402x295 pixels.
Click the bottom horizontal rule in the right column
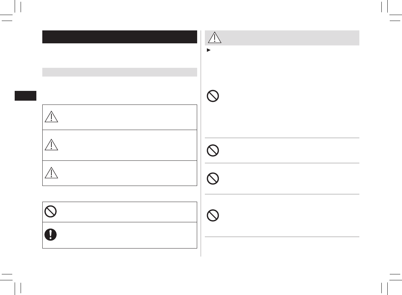[x=282, y=237]
